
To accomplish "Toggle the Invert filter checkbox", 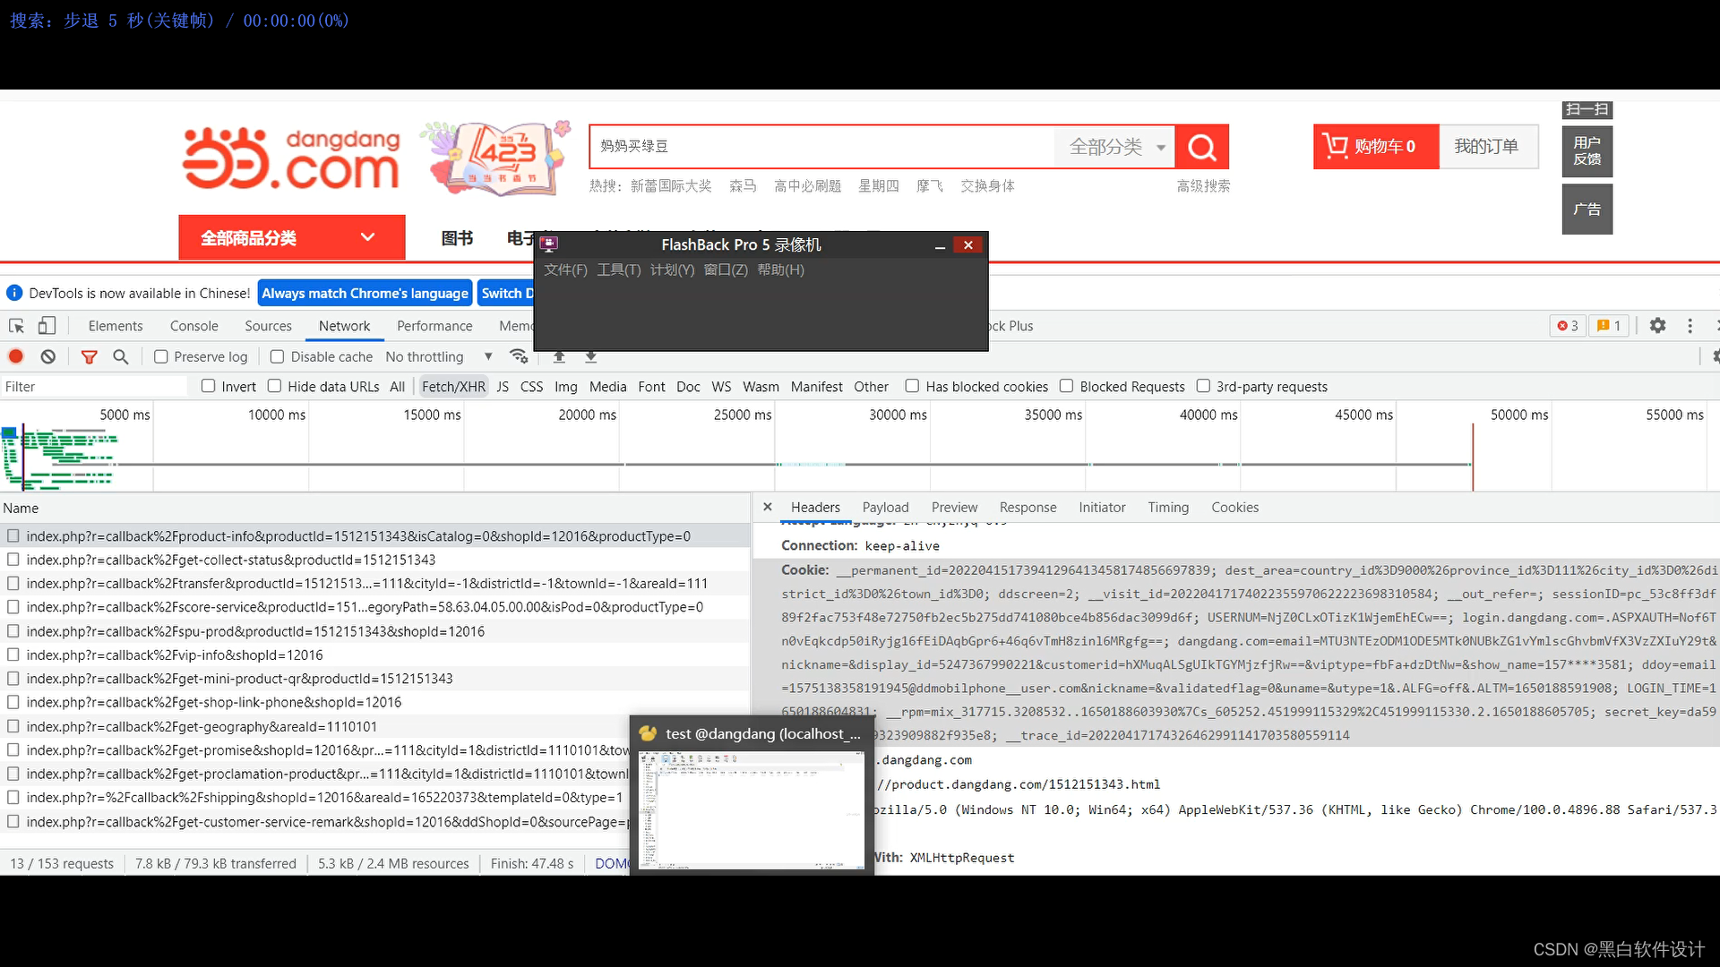I will pos(209,386).
